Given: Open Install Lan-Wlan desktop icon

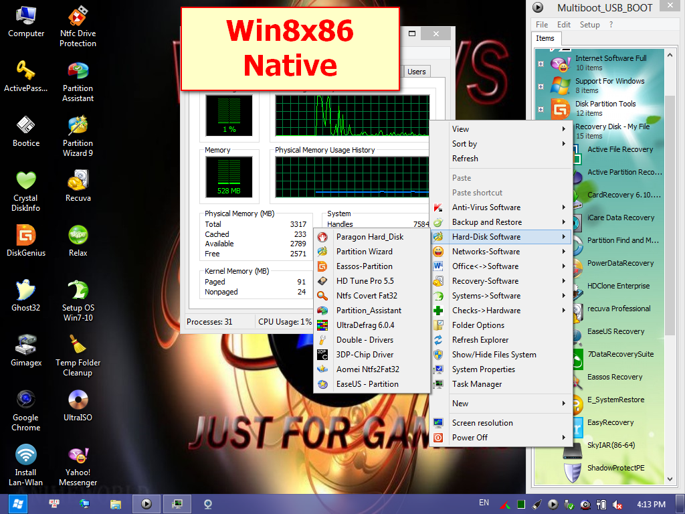Looking at the screenshot, I should [26, 466].
